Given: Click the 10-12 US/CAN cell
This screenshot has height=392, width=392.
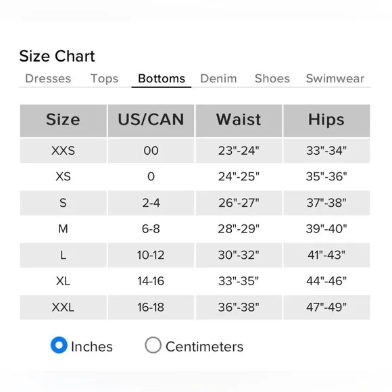Looking at the screenshot, I should point(151,255).
